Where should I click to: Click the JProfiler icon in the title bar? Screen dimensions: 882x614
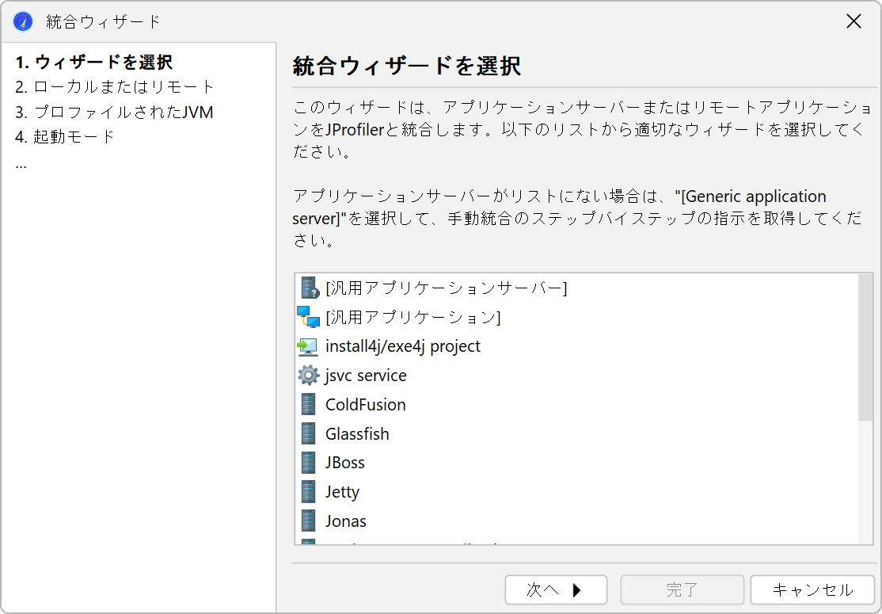[23, 21]
